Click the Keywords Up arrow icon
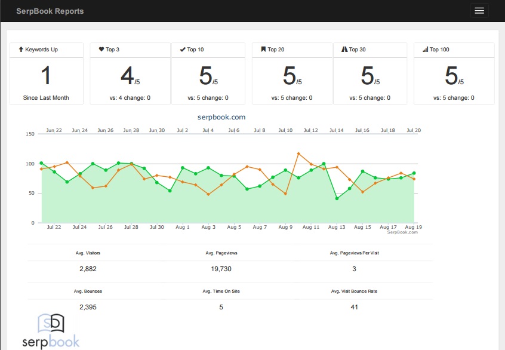Image resolution: width=505 pixels, height=350 pixels. (21, 50)
